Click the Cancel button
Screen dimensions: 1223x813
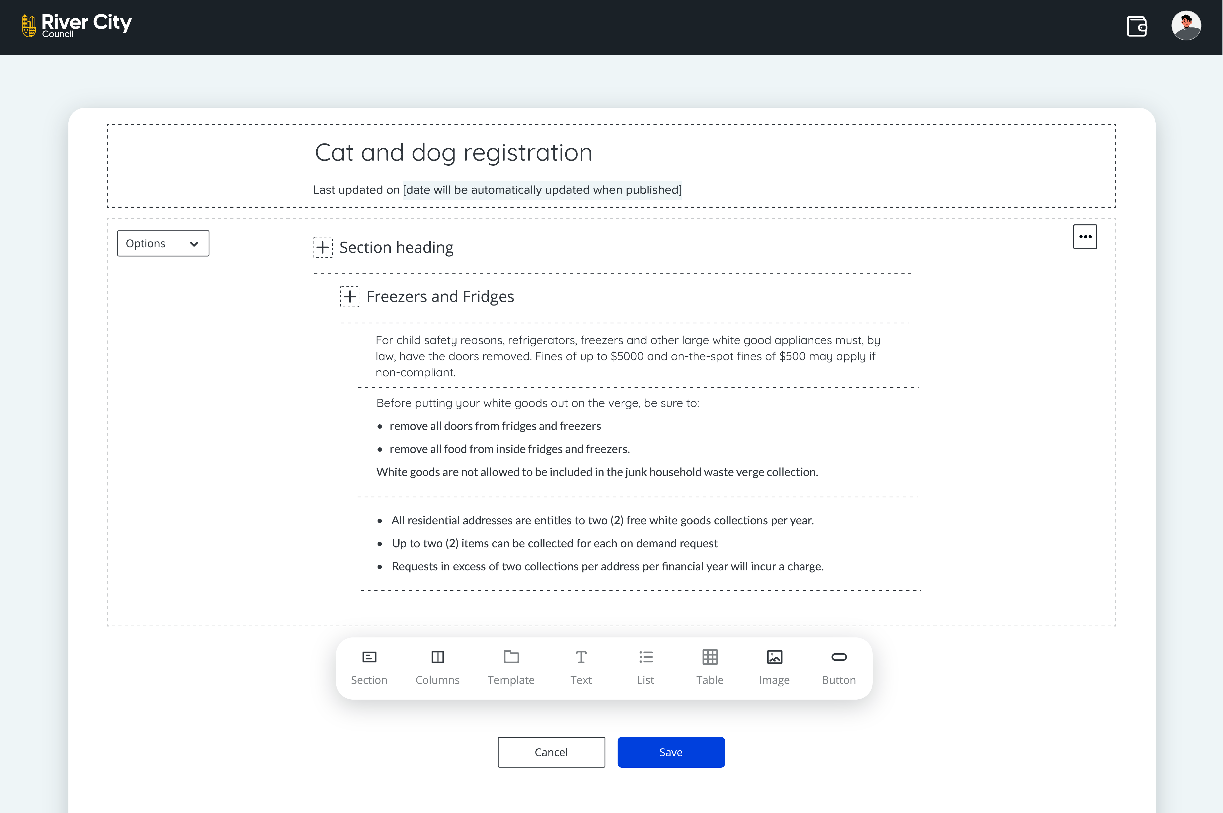coord(551,752)
